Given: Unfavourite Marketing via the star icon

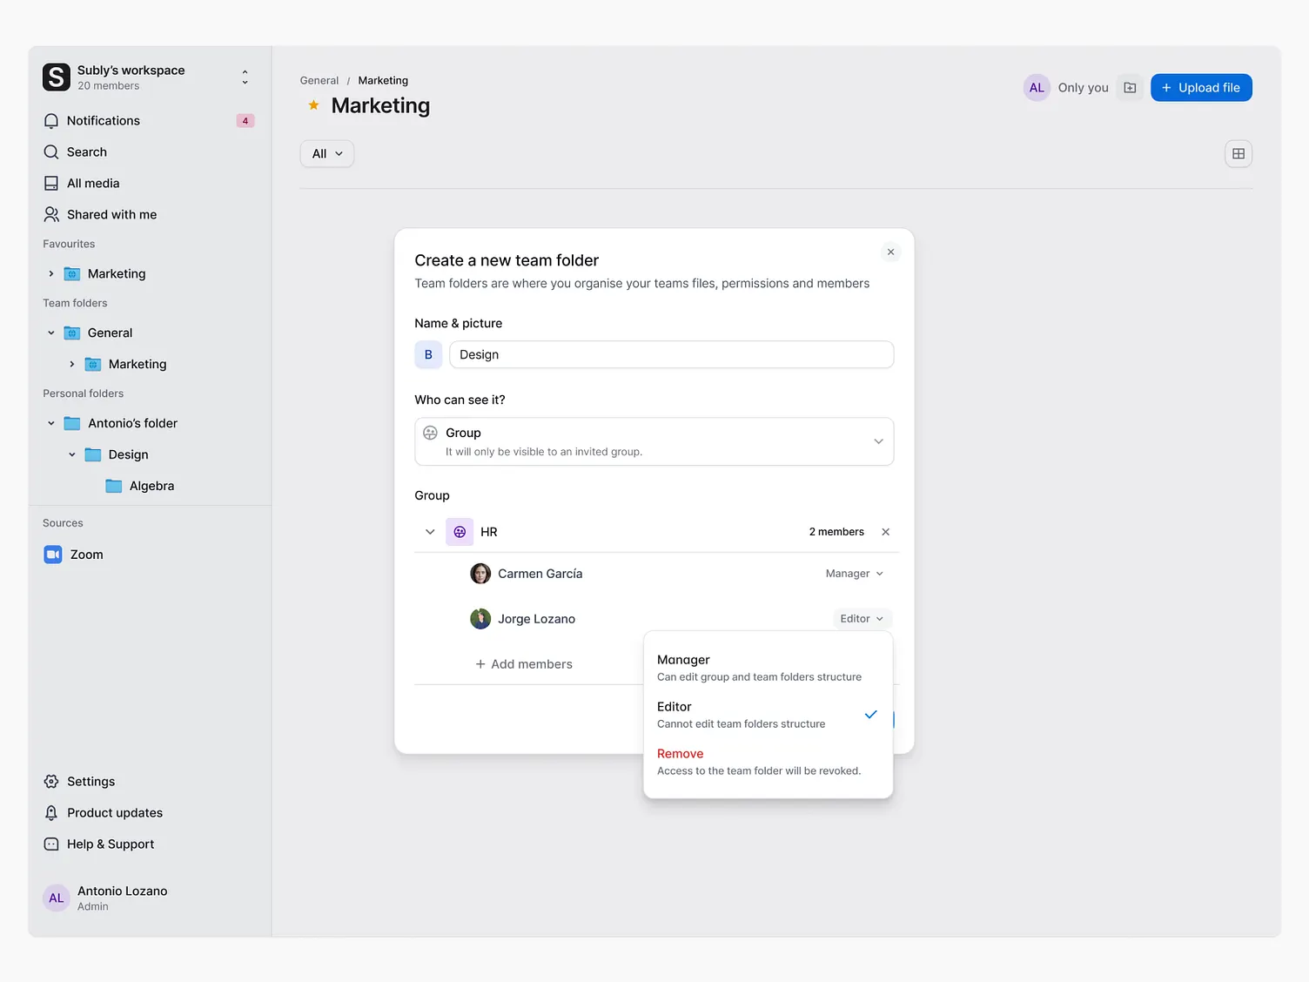Looking at the screenshot, I should pyautogui.click(x=312, y=105).
